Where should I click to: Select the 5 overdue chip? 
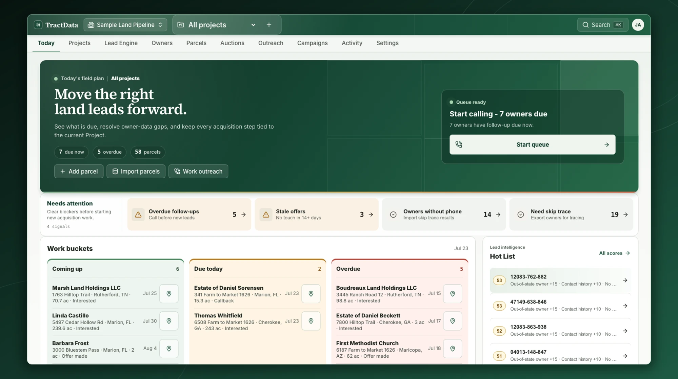tap(109, 152)
